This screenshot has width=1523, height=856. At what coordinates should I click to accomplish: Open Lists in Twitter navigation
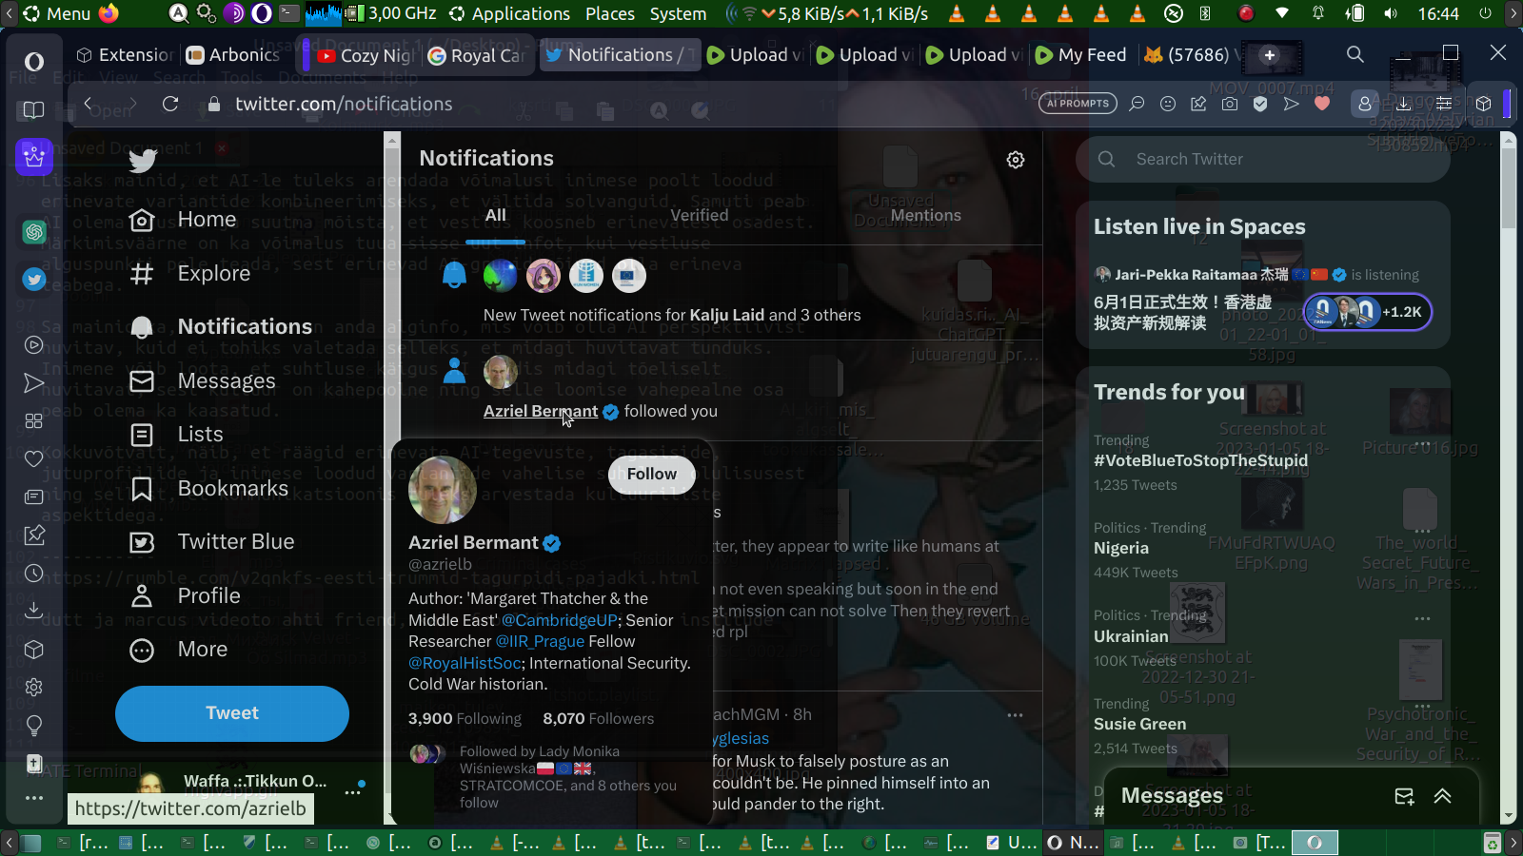176,435
